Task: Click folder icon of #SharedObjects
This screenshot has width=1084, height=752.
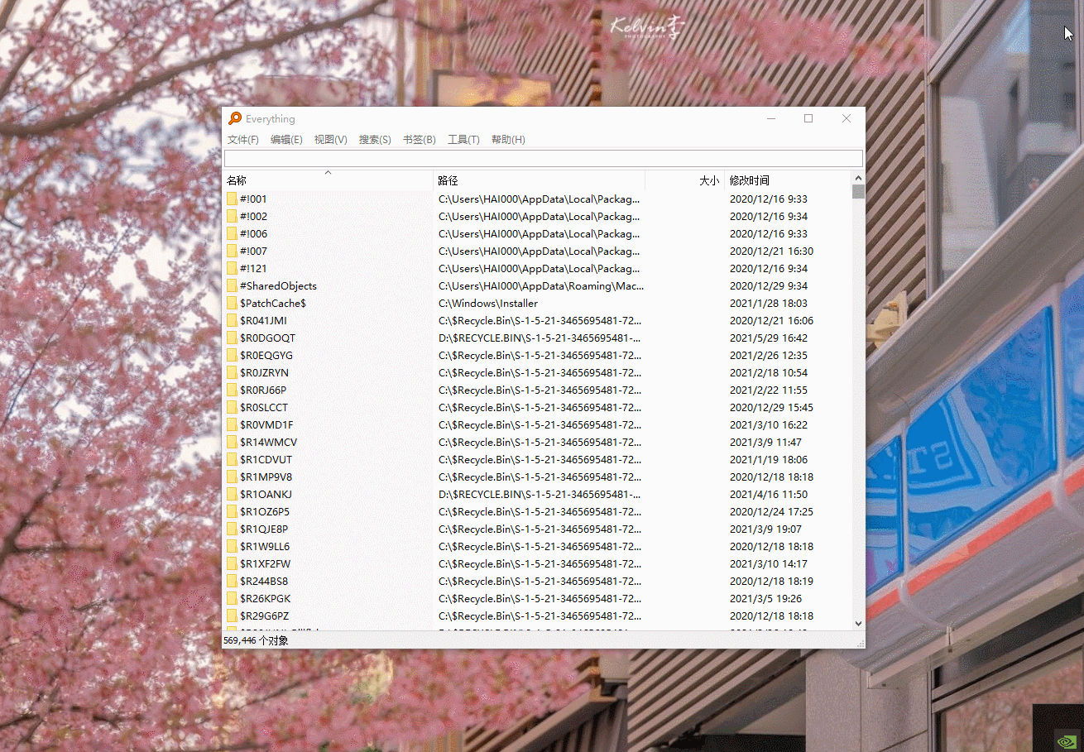Action: [232, 285]
